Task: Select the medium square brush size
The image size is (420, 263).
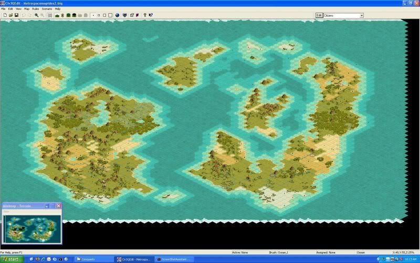Action: (x=104, y=15)
